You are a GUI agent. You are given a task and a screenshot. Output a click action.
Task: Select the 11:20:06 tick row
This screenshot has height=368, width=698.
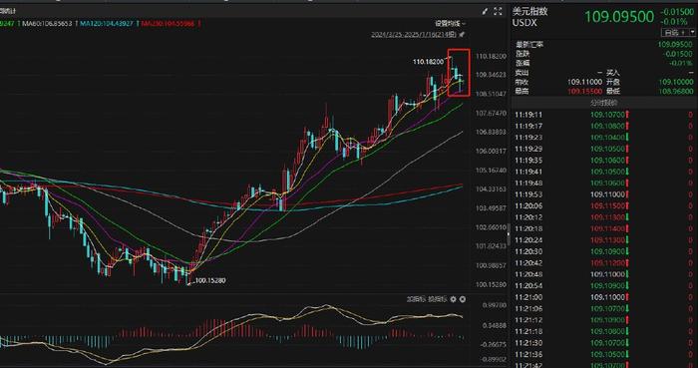[x=604, y=206]
